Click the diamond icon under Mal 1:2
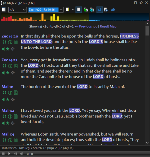 [x=13, y=123]
